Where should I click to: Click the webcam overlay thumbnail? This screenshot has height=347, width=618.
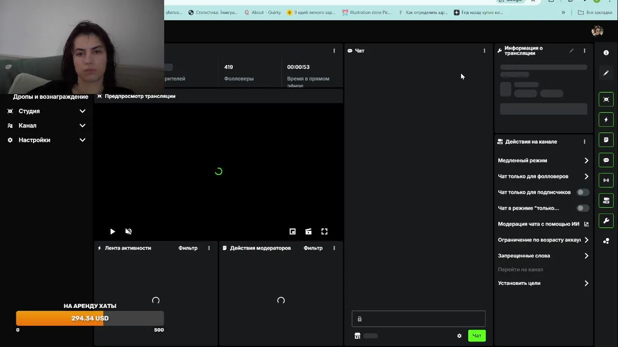click(82, 47)
